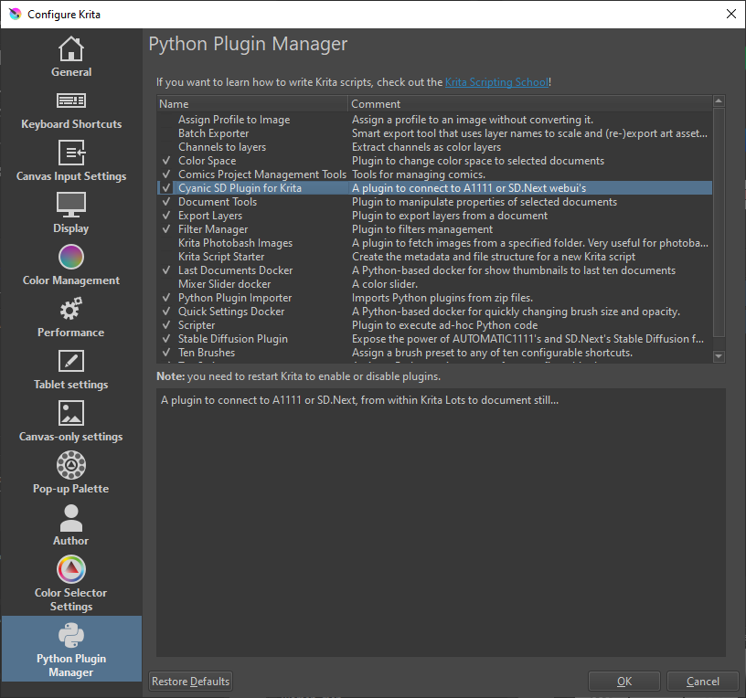
Task: Choose the Pop-up Palette icon
Action: [71, 465]
